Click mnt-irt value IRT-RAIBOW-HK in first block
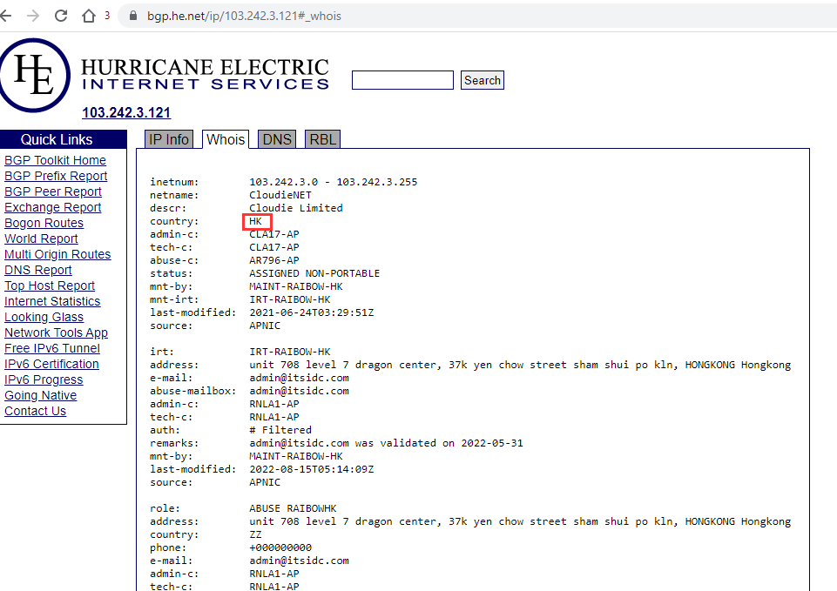The width and height of the screenshot is (837, 591). tap(290, 299)
